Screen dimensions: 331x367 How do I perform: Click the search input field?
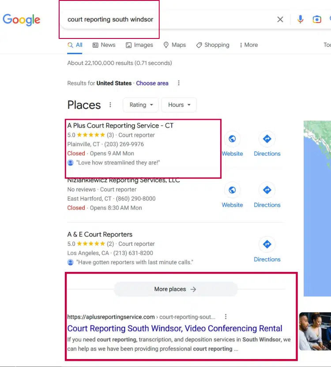click(x=168, y=19)
